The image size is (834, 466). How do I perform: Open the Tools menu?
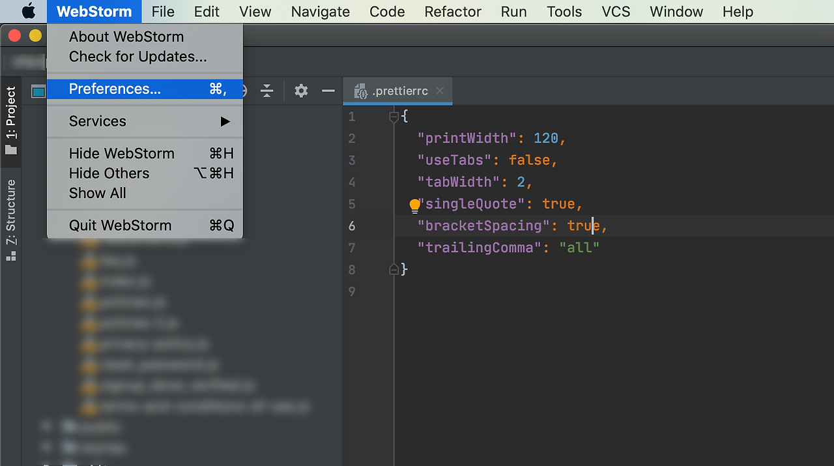(564, 12)
